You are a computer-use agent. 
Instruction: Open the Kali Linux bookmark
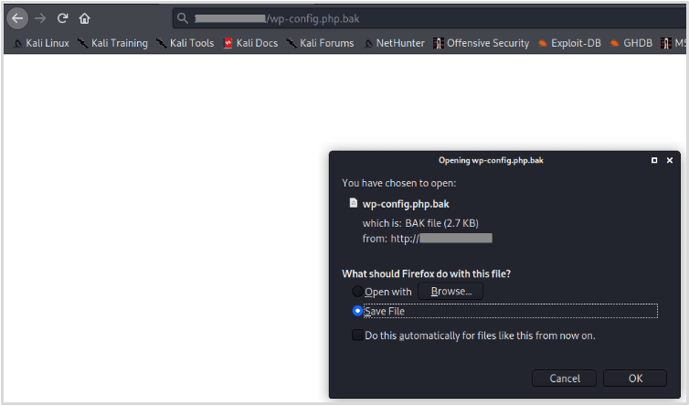click(x=41, y=43)
